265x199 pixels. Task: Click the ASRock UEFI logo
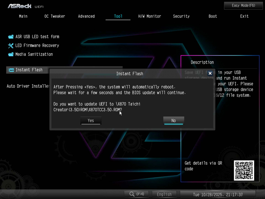26,6
